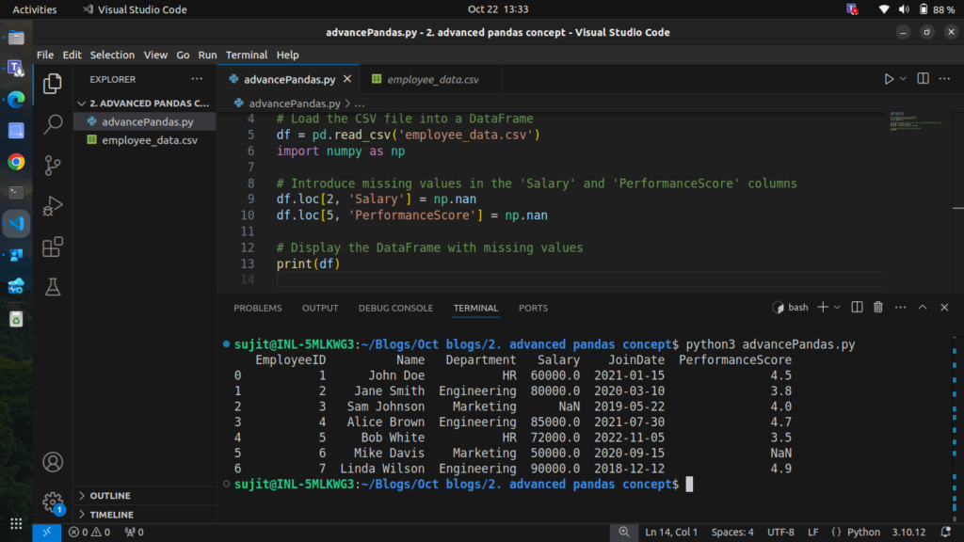
Task: Open the Manage settings gear
Action: tap(54, 502)
